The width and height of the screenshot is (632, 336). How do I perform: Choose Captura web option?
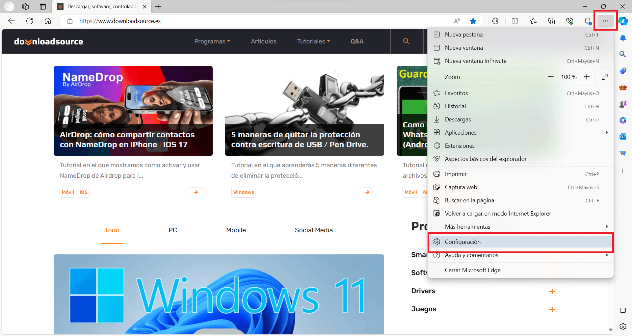coord(520,187)
